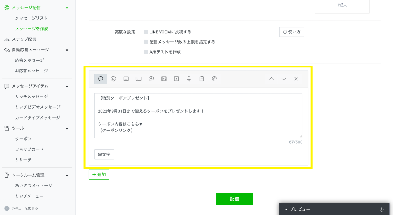This screenshot has width=393, height=215.
Task: Open あいさつメッセージ in sidebar
Action: [x=34, y=185]
